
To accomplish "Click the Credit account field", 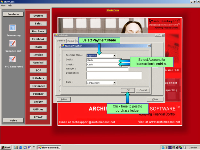I will [x=102, y=64].
